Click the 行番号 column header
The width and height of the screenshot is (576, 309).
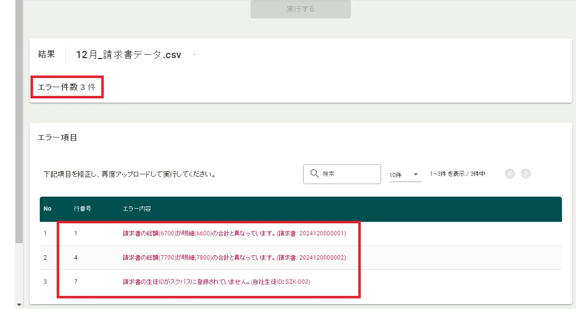(x=82, y=208)
